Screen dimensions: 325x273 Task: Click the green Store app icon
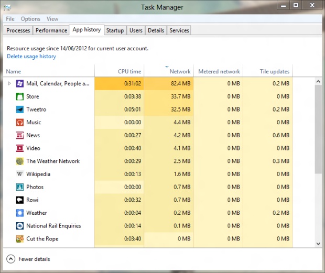(20, 96)
